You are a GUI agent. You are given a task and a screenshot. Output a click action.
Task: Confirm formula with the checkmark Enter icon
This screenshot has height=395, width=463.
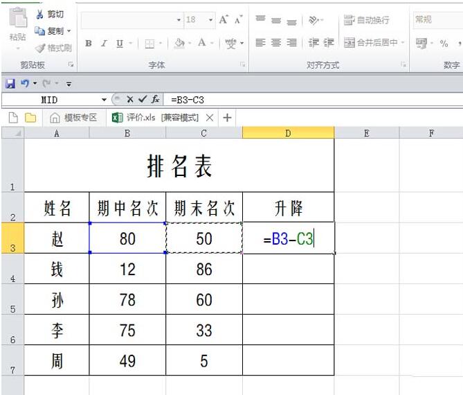click(143, 100)
